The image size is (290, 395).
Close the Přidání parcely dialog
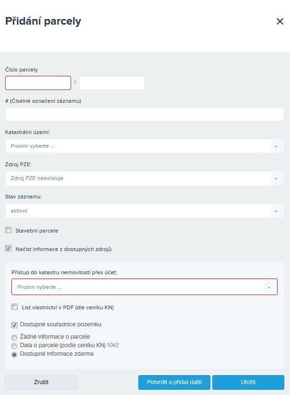tap(280, 21)
